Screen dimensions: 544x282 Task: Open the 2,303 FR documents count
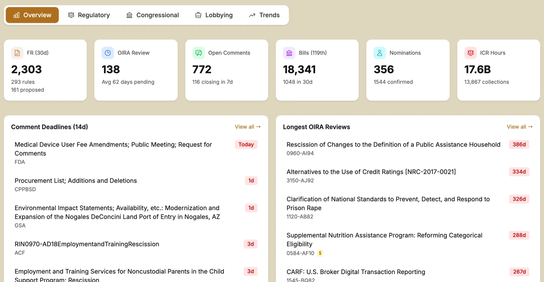point(27,70)
